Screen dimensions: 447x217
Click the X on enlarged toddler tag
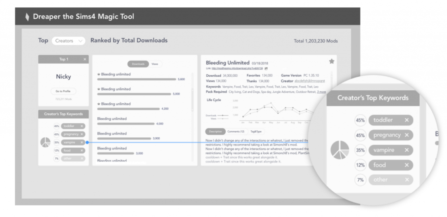coord(407,120)
